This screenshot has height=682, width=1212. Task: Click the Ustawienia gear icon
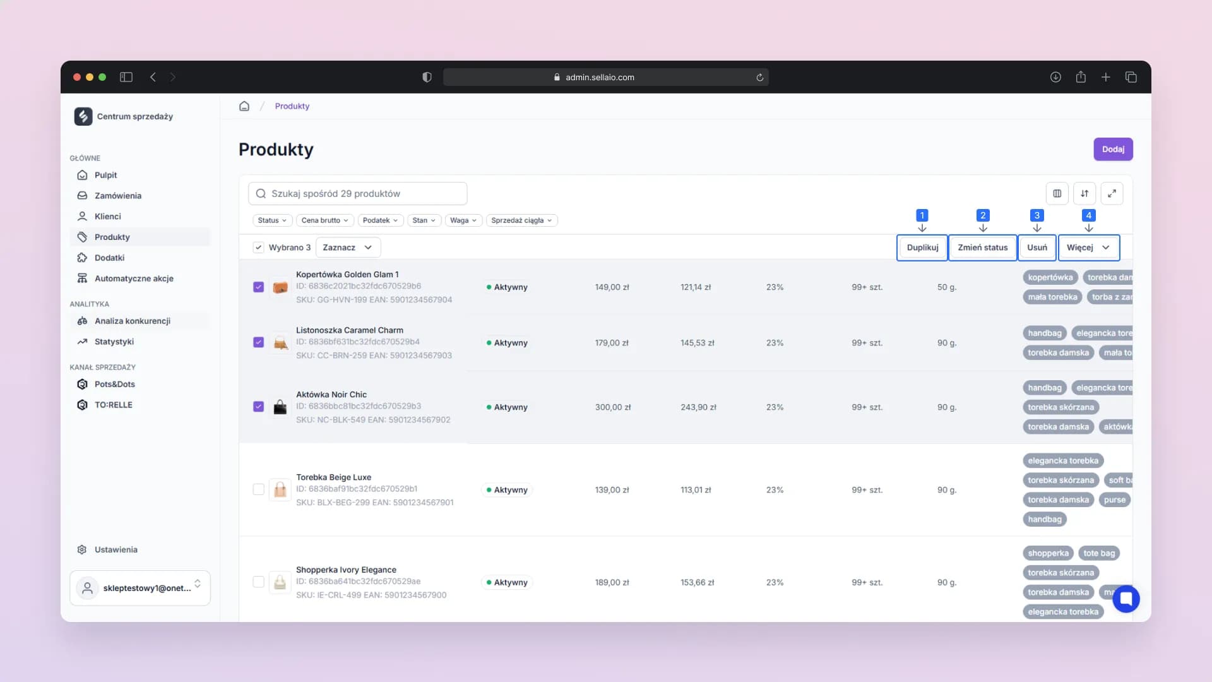[82, 549]
